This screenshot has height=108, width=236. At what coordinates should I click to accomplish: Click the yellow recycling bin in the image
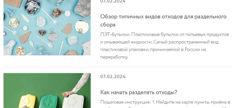pos(27,101)
